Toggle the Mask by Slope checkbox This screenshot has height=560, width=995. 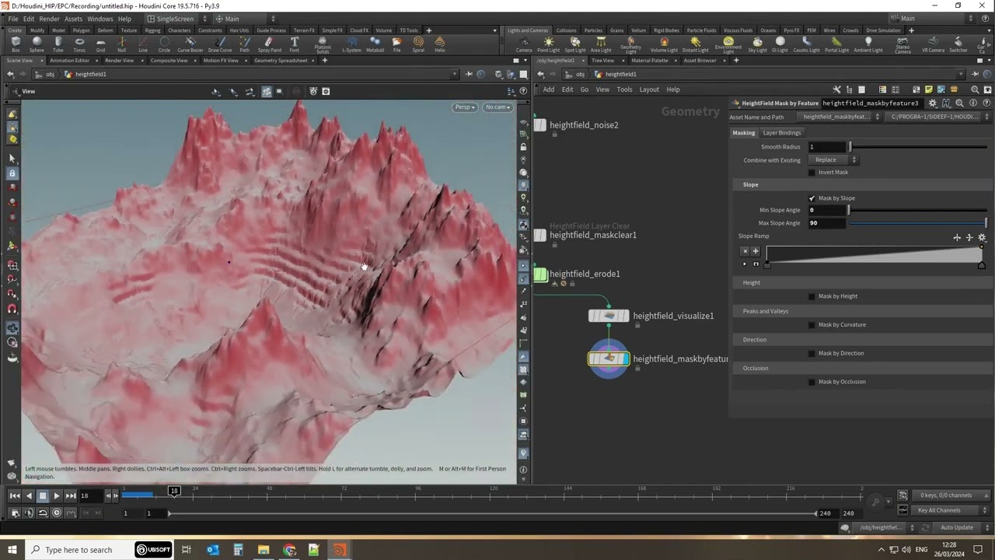812,198
